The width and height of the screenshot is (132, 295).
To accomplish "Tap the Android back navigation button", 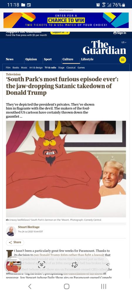I will point(30,286).
